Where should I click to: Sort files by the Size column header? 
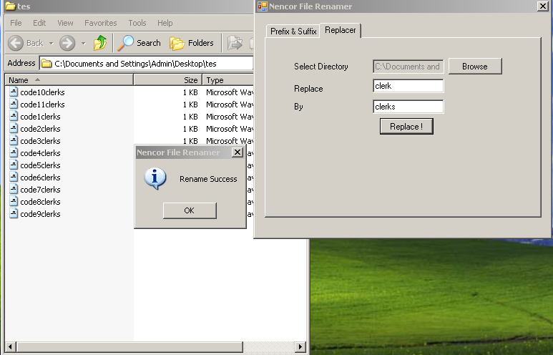pyautogui.click(x=167, y=80)
